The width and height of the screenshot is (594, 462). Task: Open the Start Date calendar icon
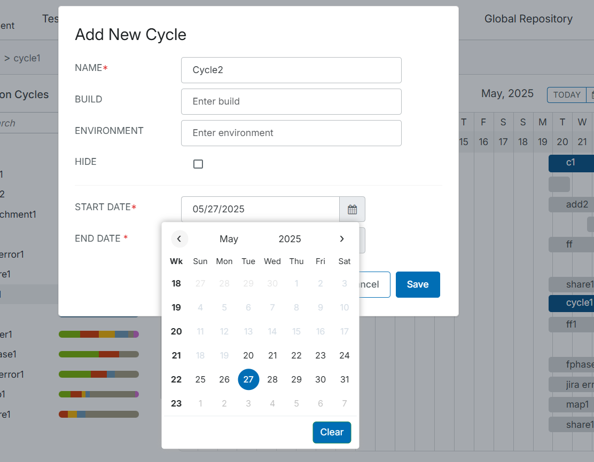click(x=352, y=209)
